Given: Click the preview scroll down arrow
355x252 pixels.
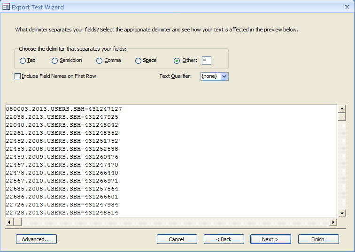Looking at the screenshot, I should pyautogui.click(x=342, y=213).
